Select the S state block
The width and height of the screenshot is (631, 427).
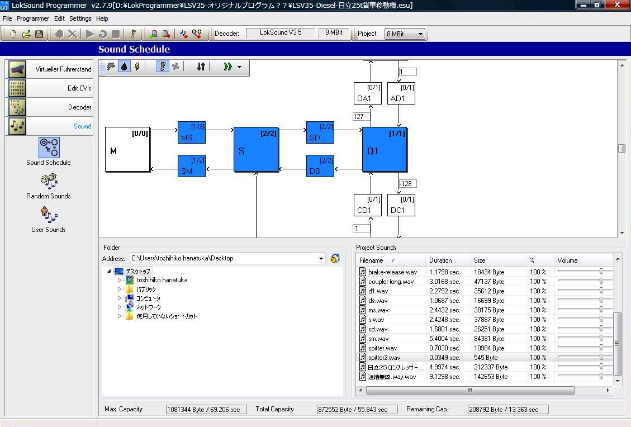(x=256, y=149)
